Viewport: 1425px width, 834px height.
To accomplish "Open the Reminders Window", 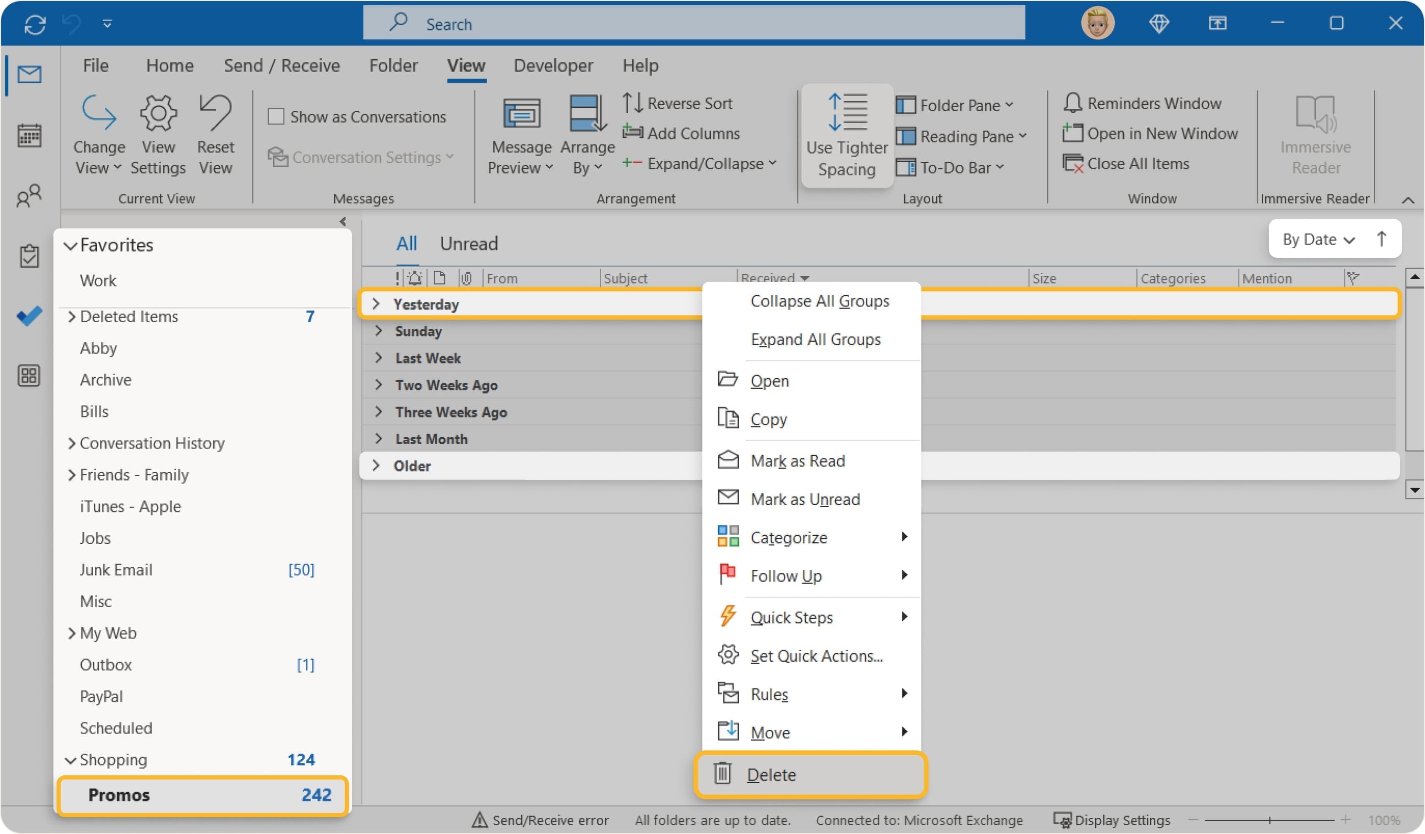I will tap(1143, 103).
